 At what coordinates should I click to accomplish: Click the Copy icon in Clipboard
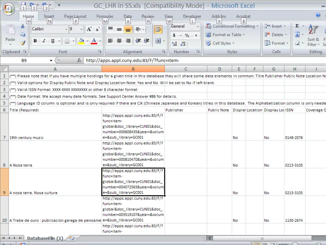point(23,34)
